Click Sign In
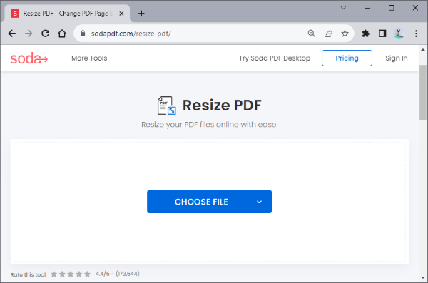428x283 pixels. coord(397,58)
